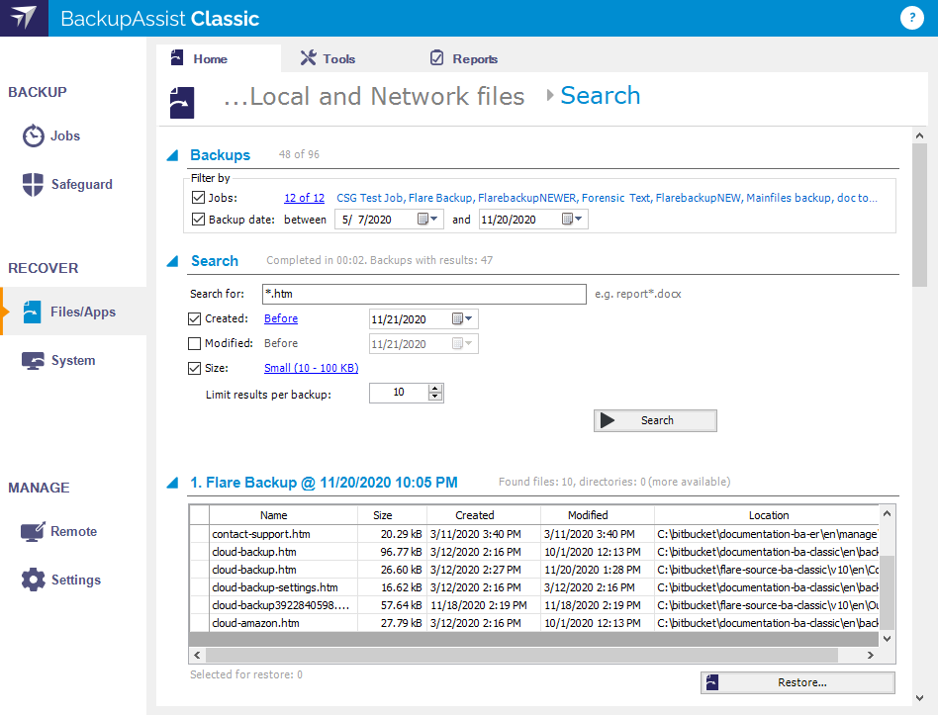Select the 96.77 kB cloud-backup.htm row

point(534,552)
